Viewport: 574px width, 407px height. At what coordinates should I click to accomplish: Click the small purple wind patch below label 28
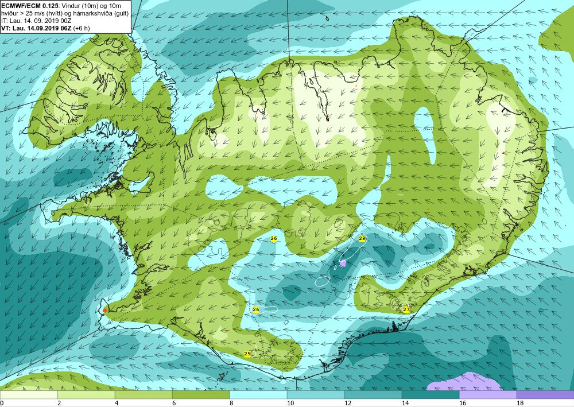[343, 263]
